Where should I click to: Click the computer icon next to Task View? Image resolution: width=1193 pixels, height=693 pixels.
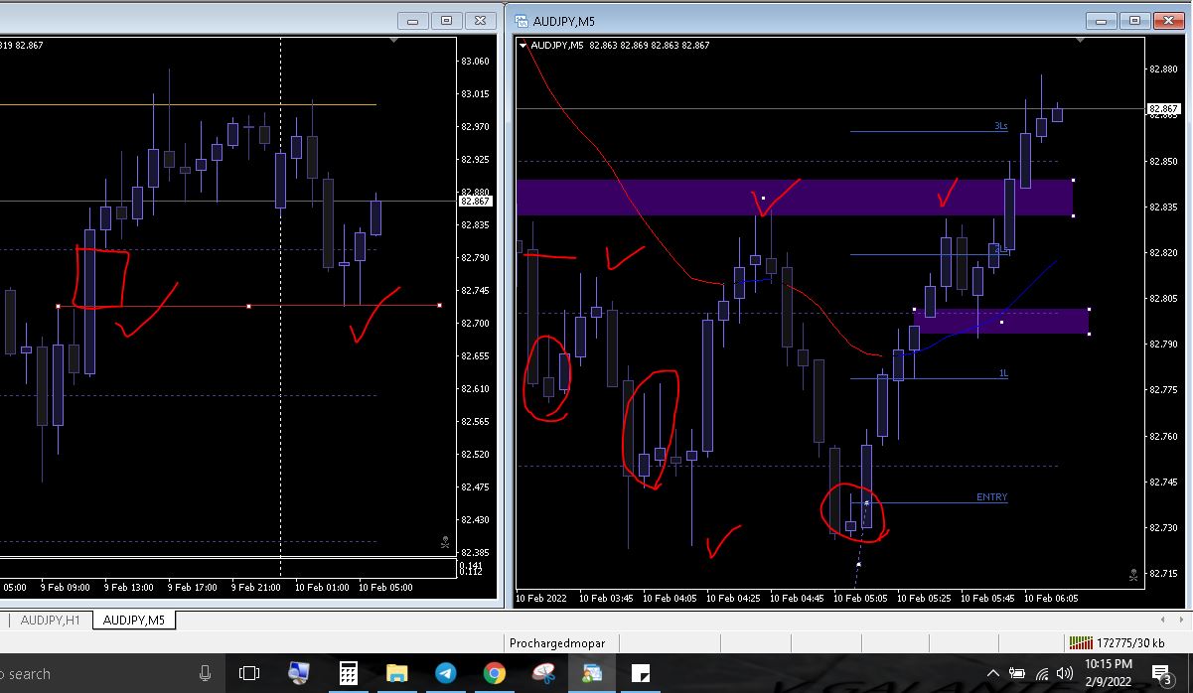[x=298, y=674]
